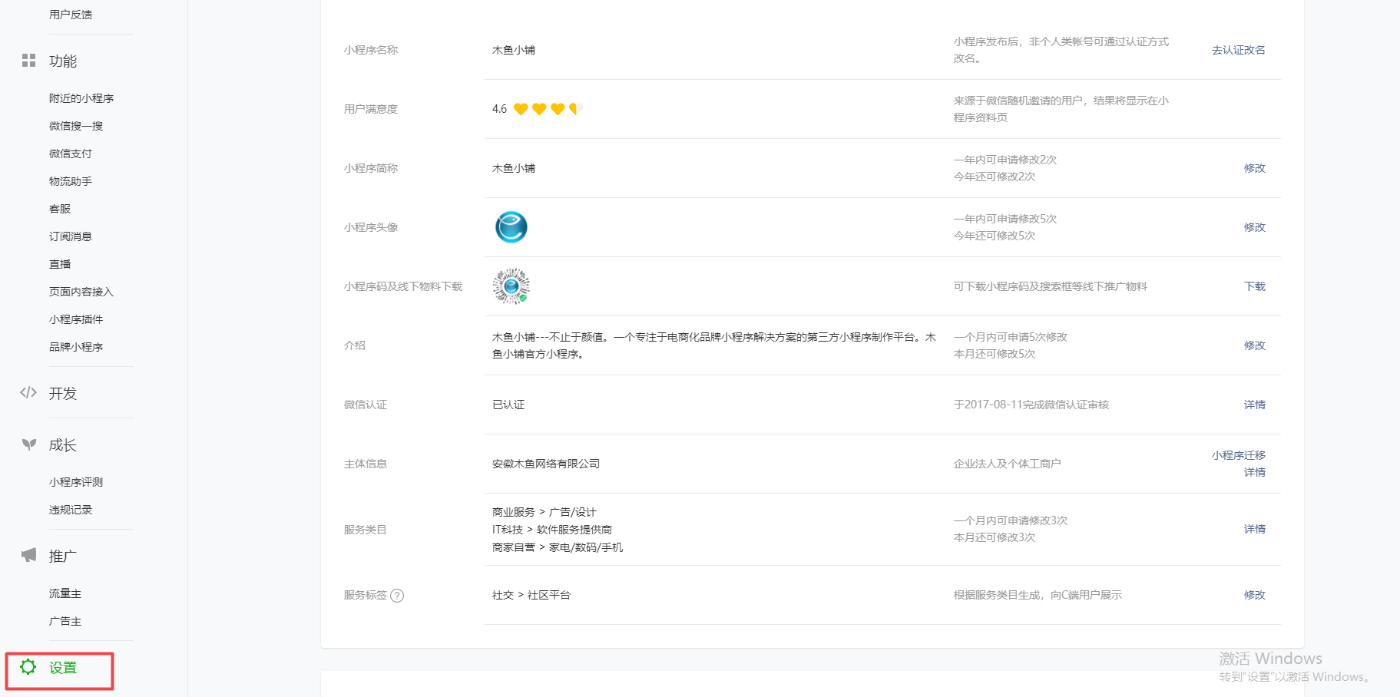Screen dimensions: 1400x697
Task: Click the 服务标签 help question-mark icon
Action: (x=397, y=596)
